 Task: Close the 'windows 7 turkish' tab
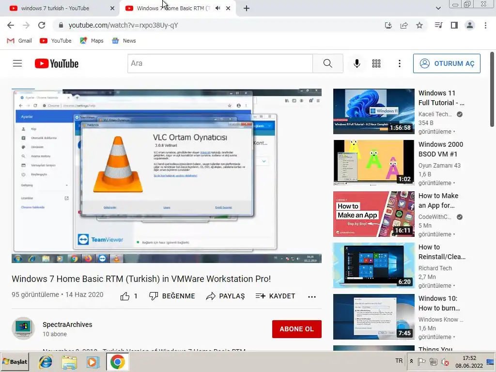click(x=112, y=8)
